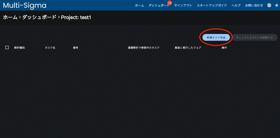This screenshot has height=138, width=280.
Task: Click the ダッシュボード breadcrumb link
Action: click(x=39, y=18)
